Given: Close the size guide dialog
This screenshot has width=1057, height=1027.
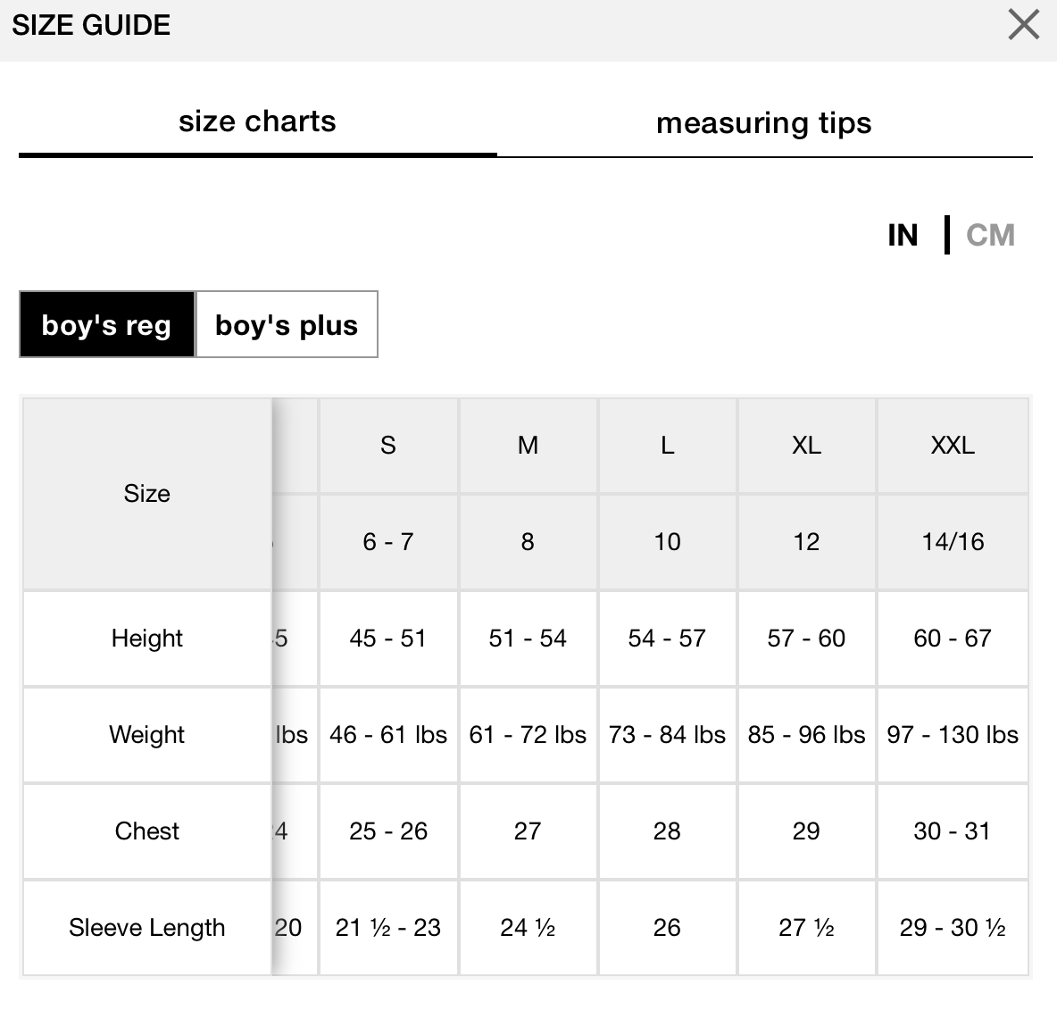Looking at the screenshot, I should (x=1023, y=25).
